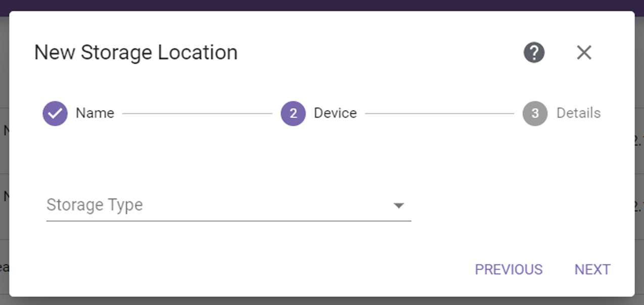Select the step 2 numbered circle
This screenshot has width=644, height=305.
(x=293, y=113)
